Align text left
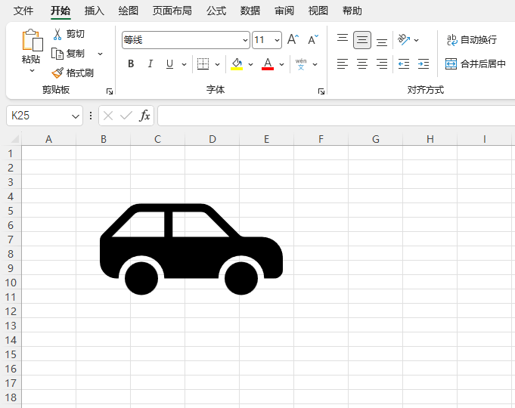Viewport: 515px width, 408px height. pyautogui.click(x=343, y=63)
